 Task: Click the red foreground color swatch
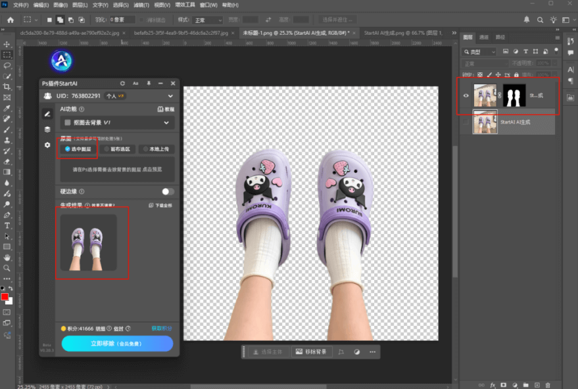tap(5, 297)
